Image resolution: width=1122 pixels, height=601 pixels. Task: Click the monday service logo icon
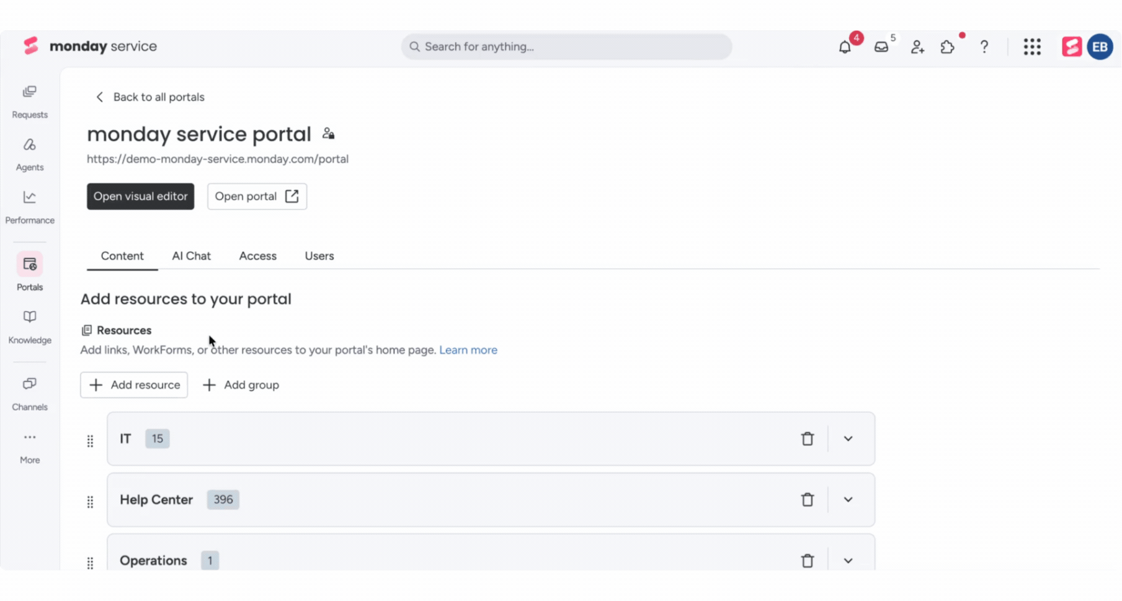[30, 46]
